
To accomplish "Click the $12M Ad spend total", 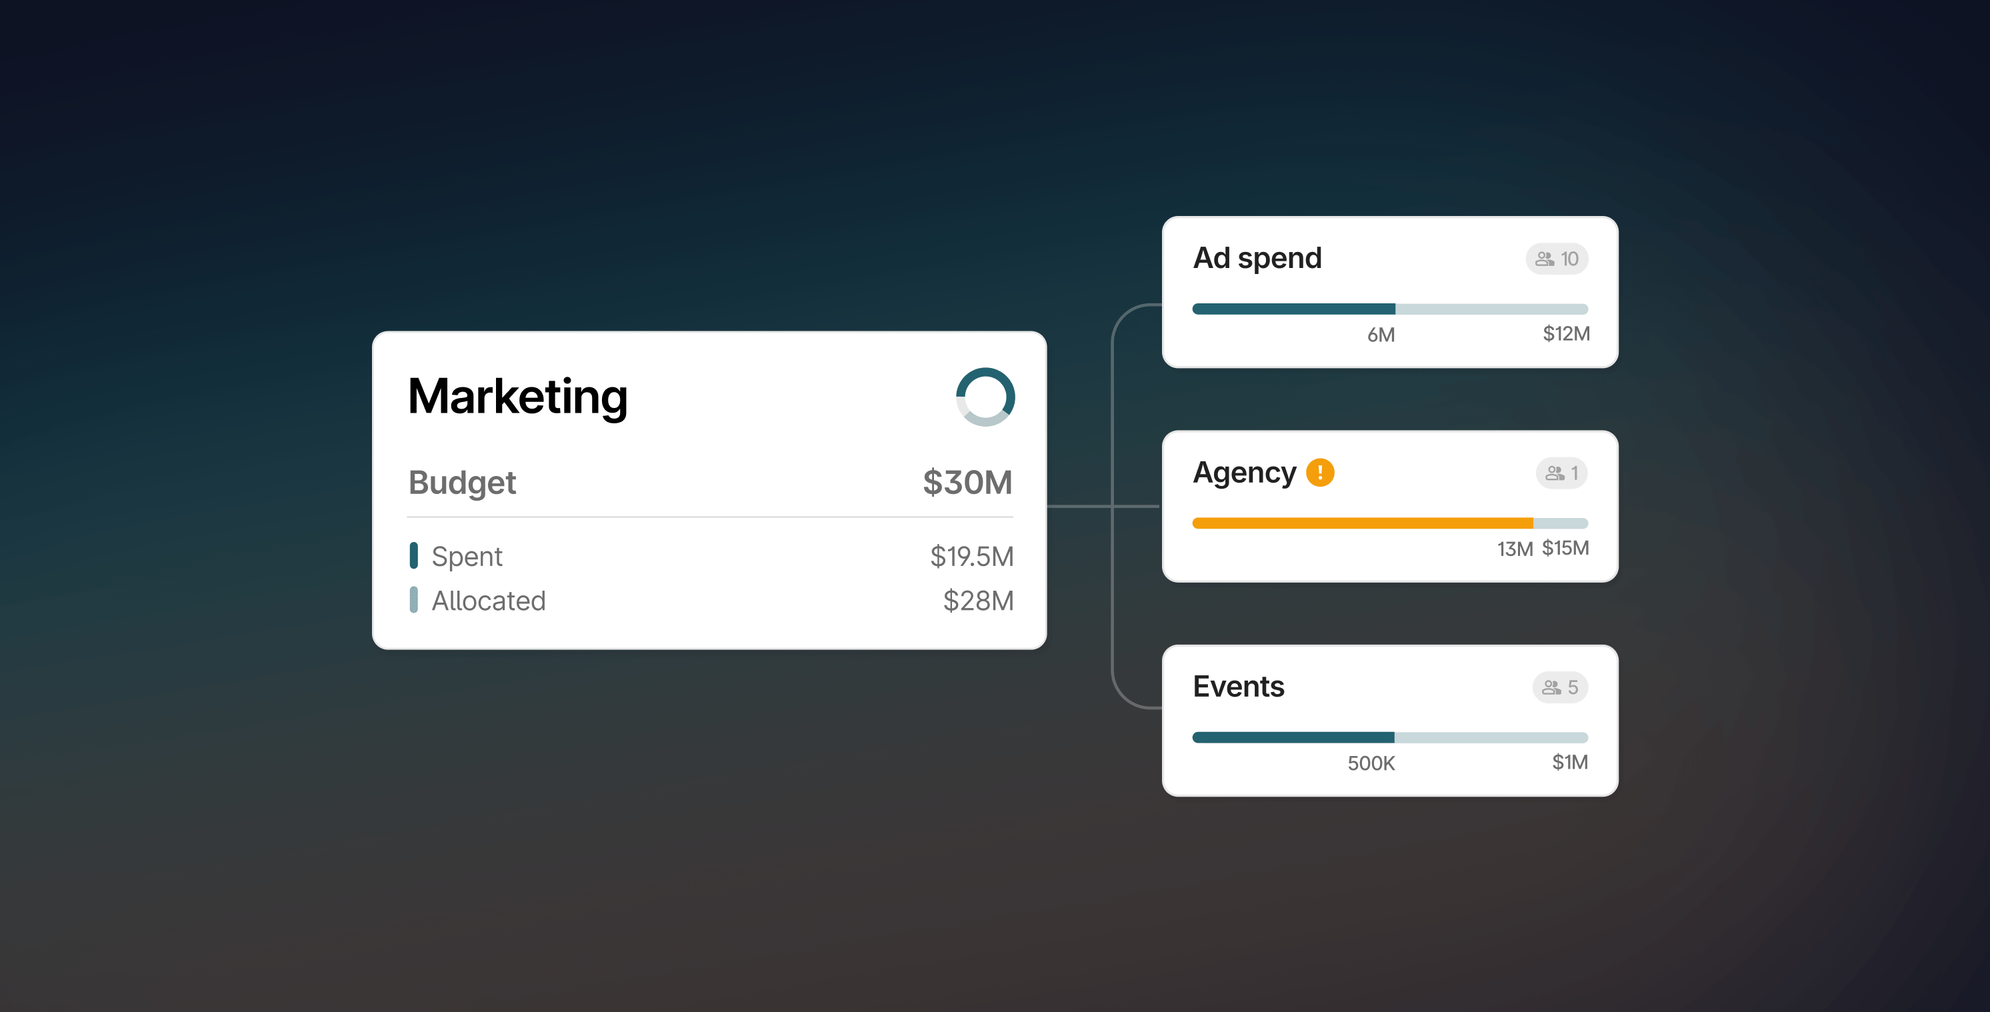I will [x=1566, y=334].
